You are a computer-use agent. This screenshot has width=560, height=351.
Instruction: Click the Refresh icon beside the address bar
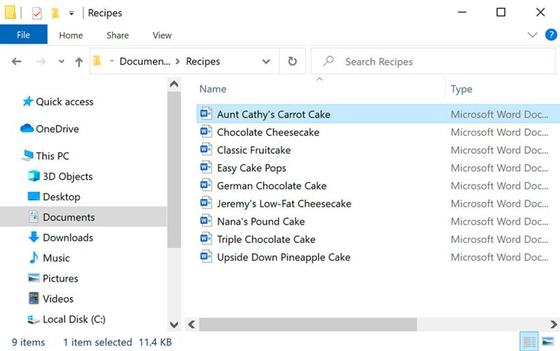[292, 61]
